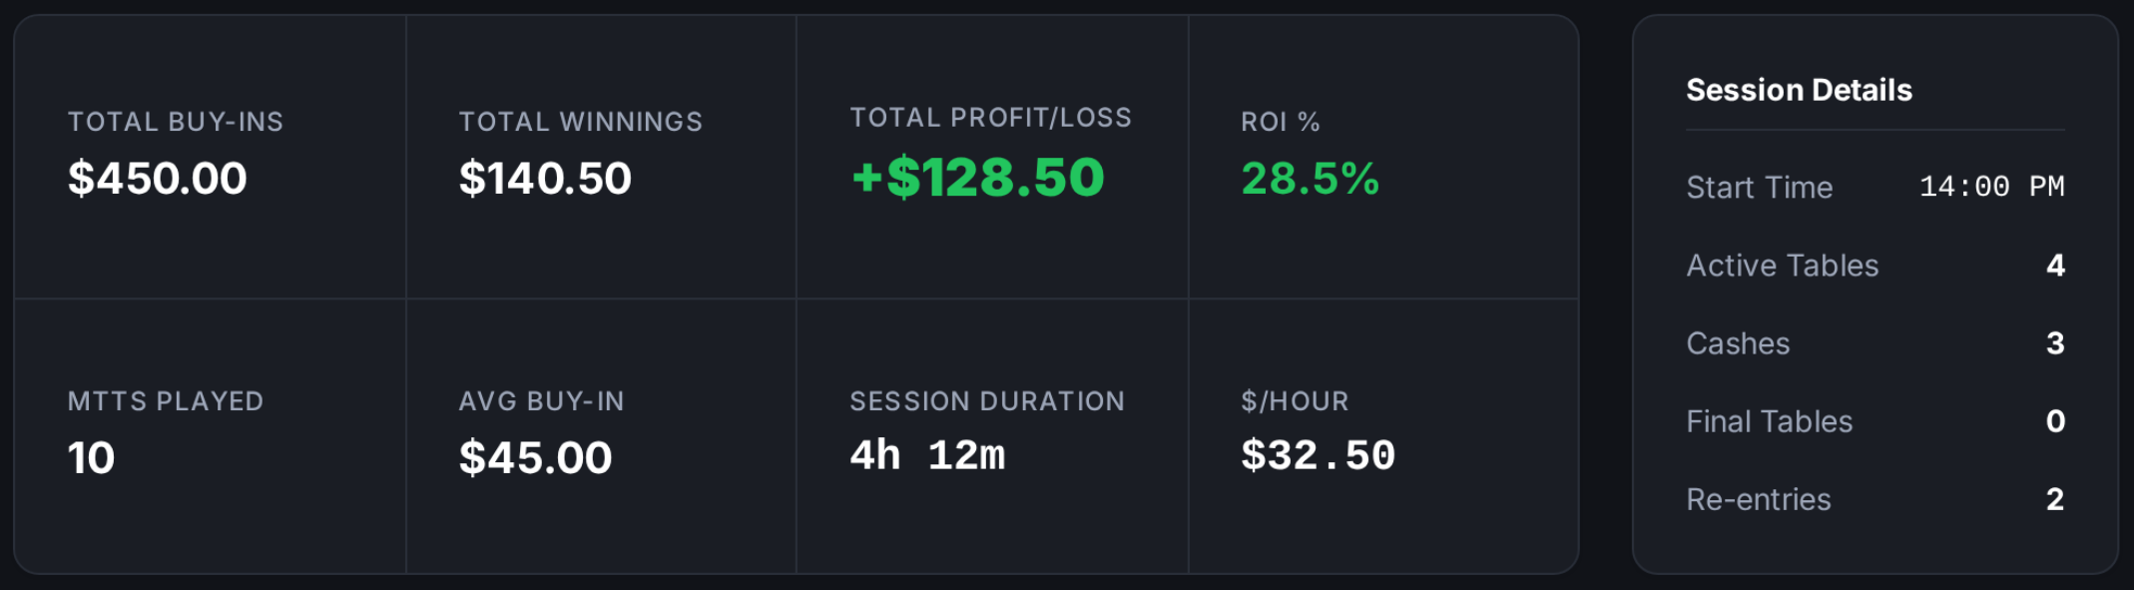Click the Total Buy-Ins value $450.00
This screenshot has height=590, width=2134.
[x=157, y=179]
